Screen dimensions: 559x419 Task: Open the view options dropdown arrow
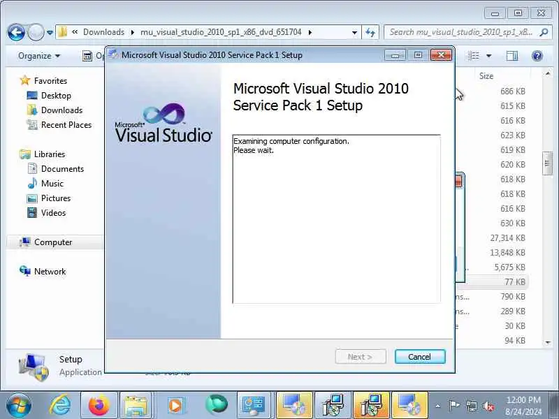click(x=488, y=56)
